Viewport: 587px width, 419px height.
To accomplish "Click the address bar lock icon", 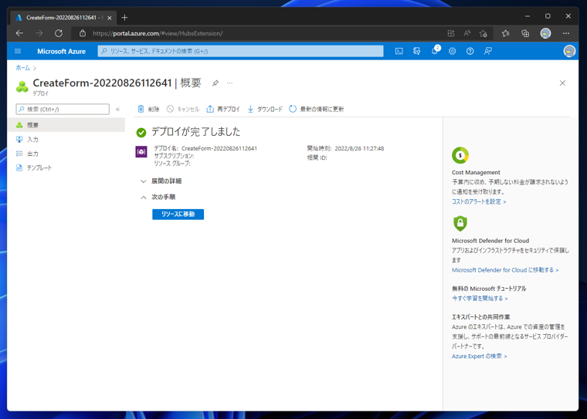I will (83, 33).
